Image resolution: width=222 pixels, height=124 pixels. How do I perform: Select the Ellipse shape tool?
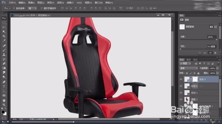4,95
